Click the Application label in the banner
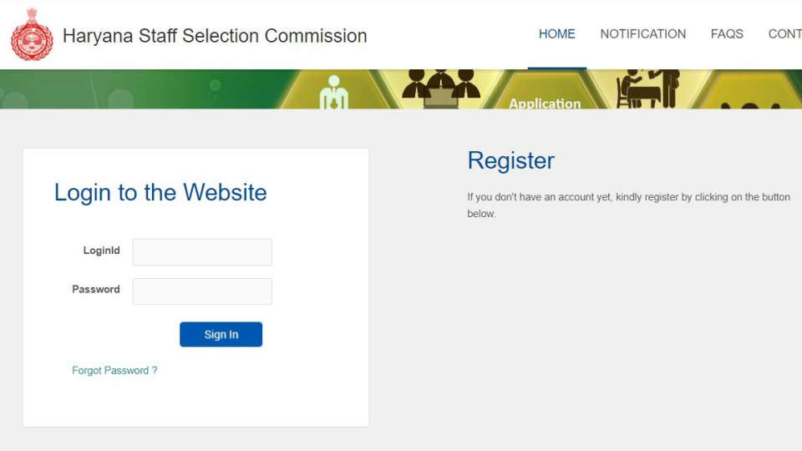This screenshot has width=802, height=451. click(545, 104)
